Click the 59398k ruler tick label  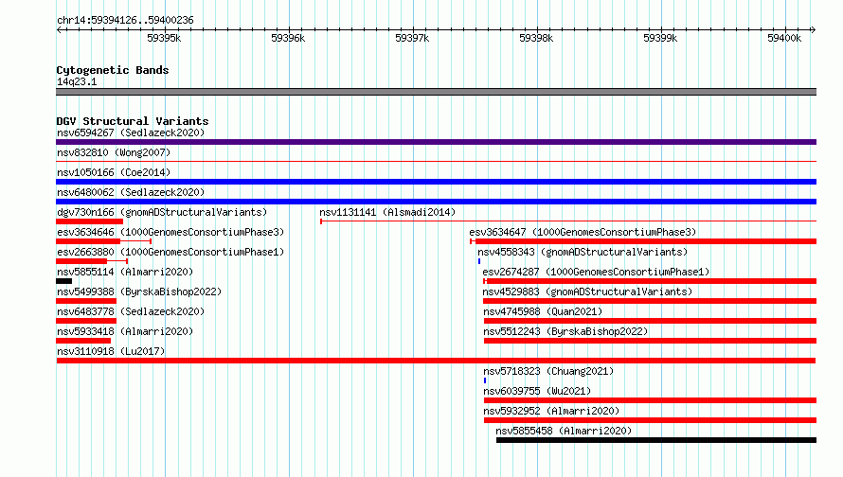pyautogui.click(x=536, y=38)
